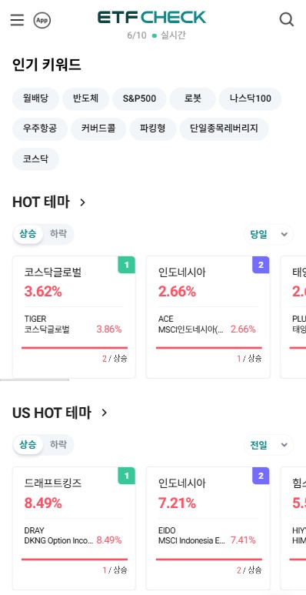The image size is (306, 595).
Task: Click the arrow next to US HOT 테마
Action: 105,413
